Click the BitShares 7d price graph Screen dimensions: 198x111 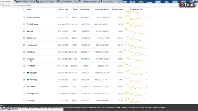133,24
